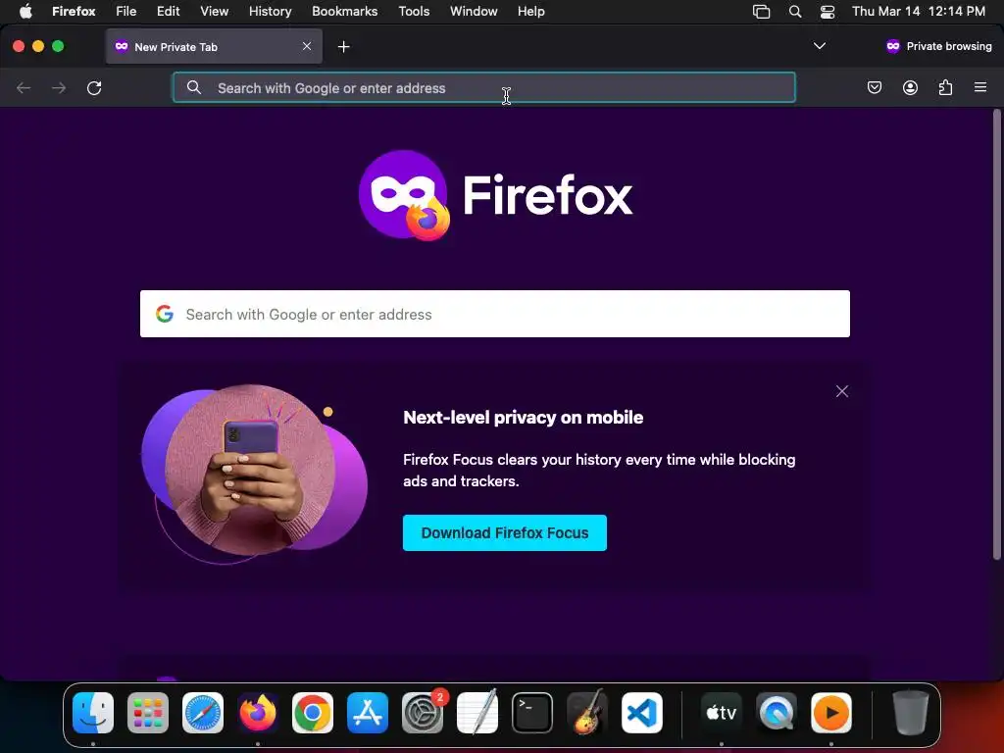Image resolution: width=1004 pixels, height=753 pixels.
Task: Go back using the back arrow
Action: click(x=24, y=87)
